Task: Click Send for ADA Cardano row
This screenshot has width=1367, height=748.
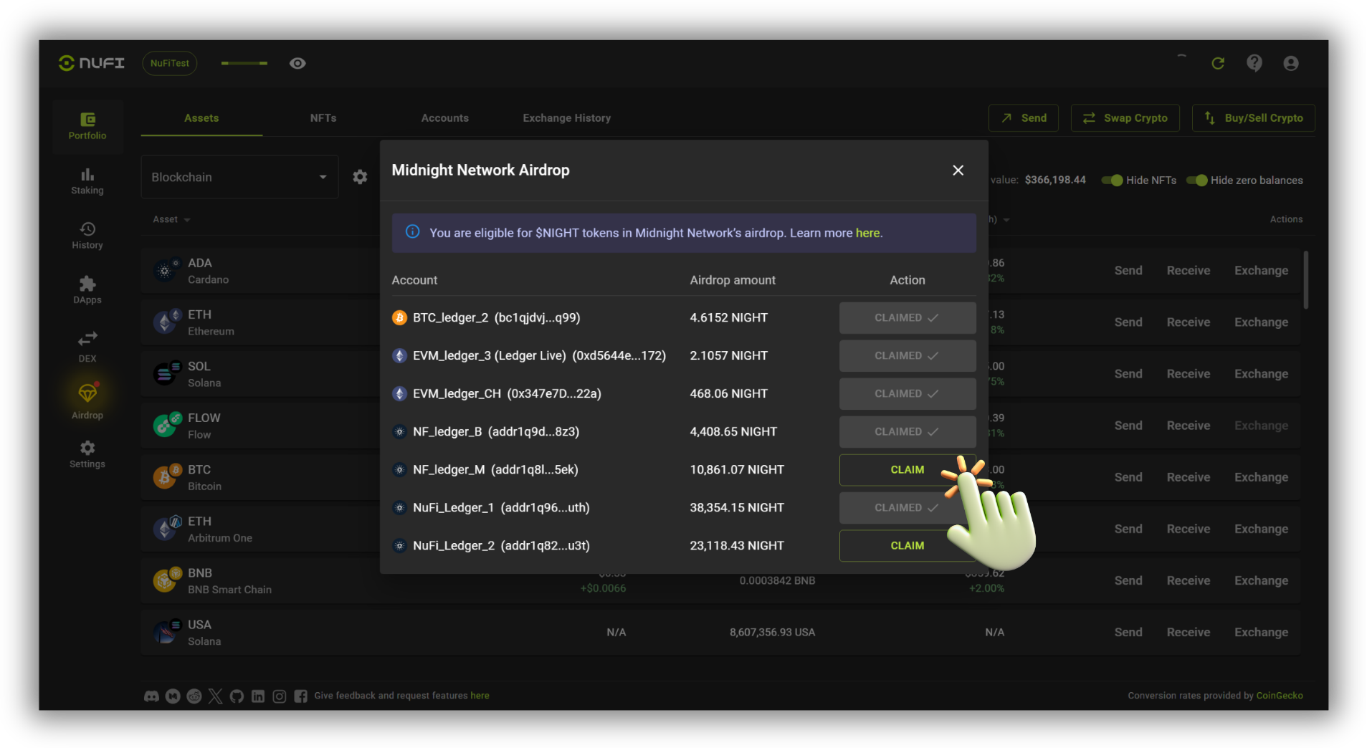Action: pyautogui.click(x=1128, y=271)
